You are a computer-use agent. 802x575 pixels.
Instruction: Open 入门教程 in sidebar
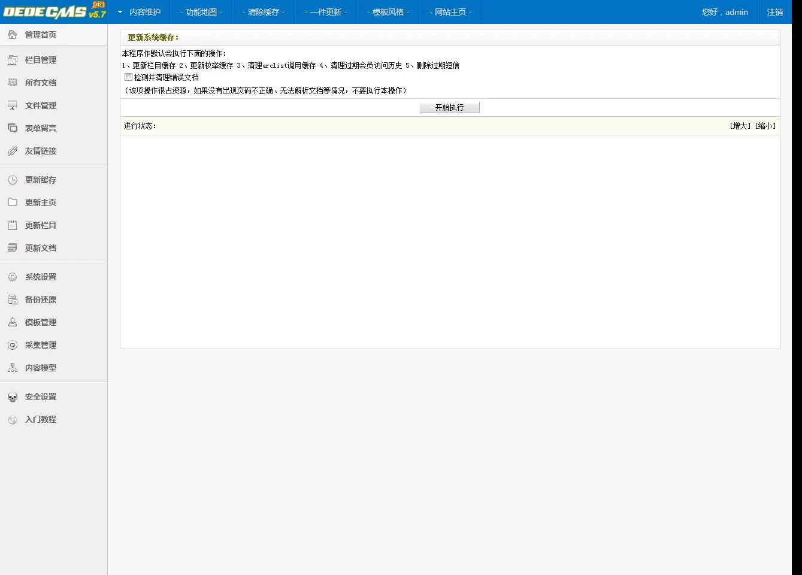pyautogui.click(x=41, y=419)
